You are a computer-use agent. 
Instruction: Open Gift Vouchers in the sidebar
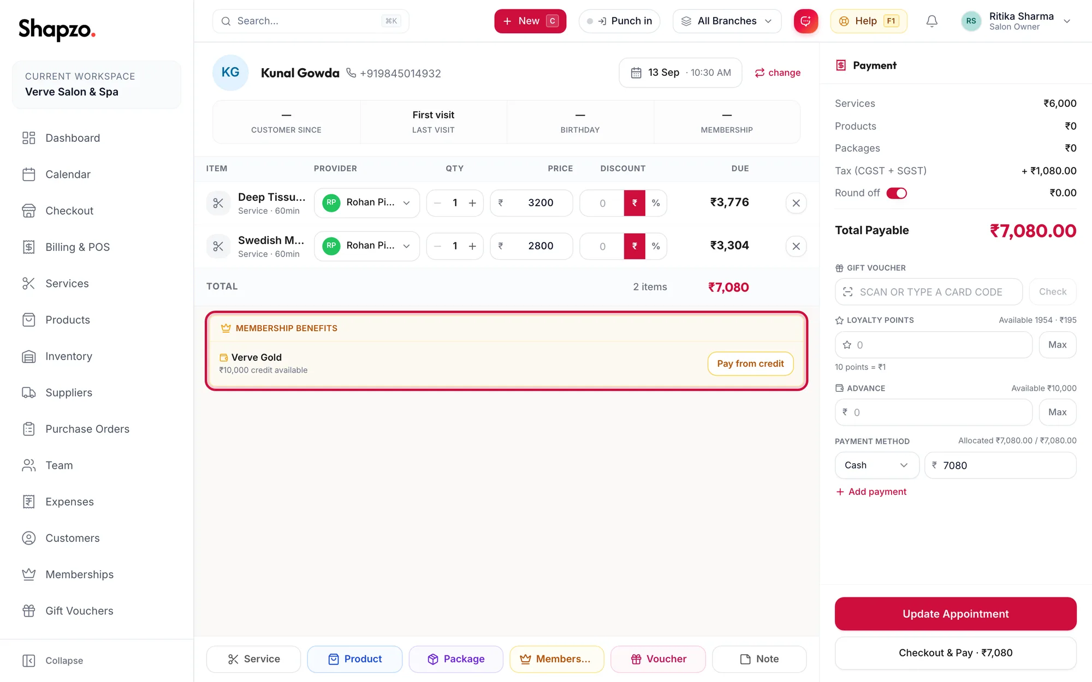[x=97, y=611]
